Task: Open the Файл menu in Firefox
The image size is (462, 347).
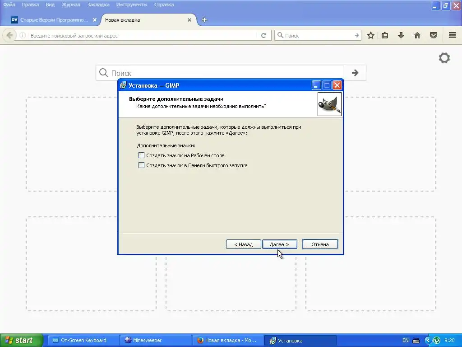Action: [x=9, y=5]
